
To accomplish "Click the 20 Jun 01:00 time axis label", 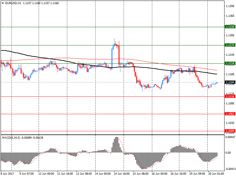I will [216, 174].
